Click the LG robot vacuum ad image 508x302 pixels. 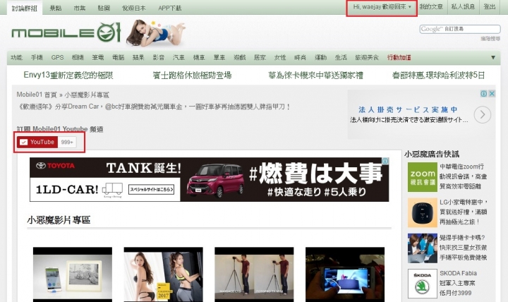click(x=423, y=212)
